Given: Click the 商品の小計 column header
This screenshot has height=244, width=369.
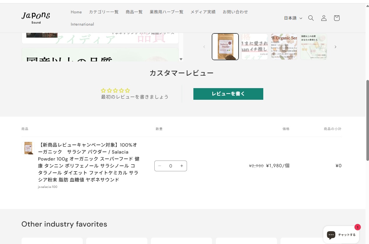Looking at the screenshot, I should (x=333, y=129).
